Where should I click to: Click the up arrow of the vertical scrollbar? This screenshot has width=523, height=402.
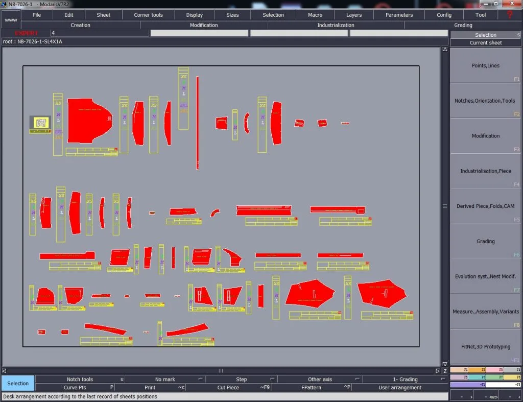(445, 50)
